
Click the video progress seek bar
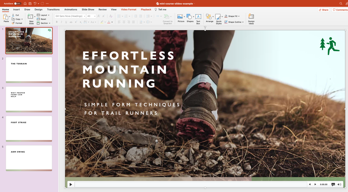coord(191,185)
